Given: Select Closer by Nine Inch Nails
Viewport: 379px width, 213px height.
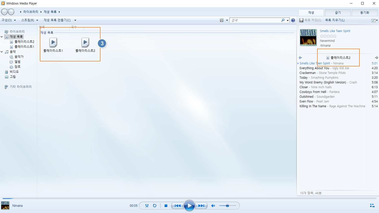Looking at the screenshot, I should coord(338,87).
